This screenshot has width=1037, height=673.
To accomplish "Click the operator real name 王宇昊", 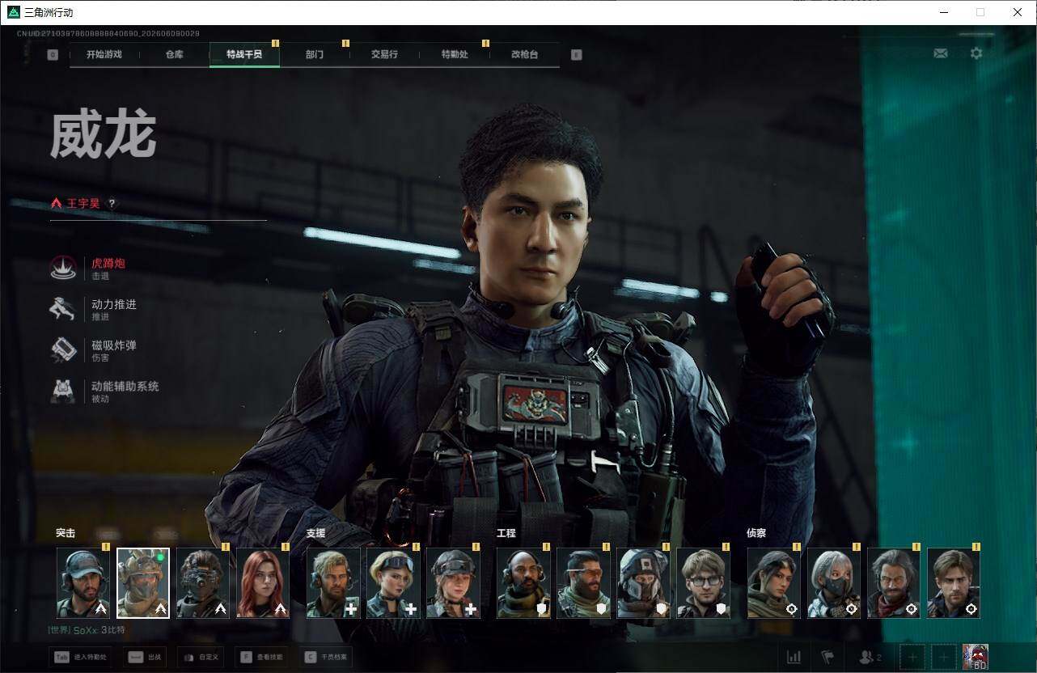I will (83, 204).
